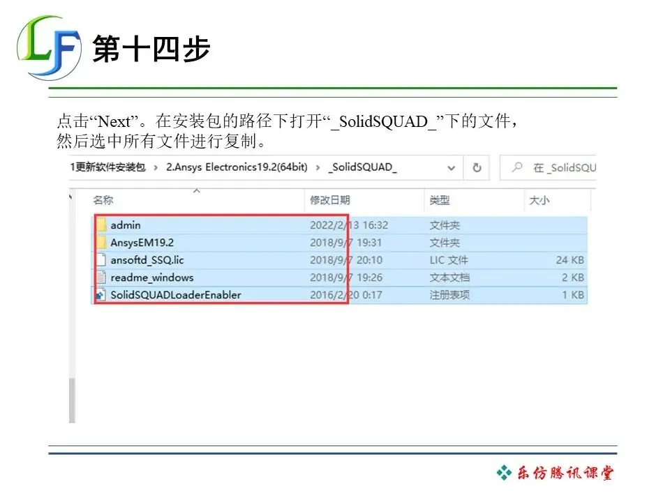Click the navigation pane scrollbar thumb
Viewport: 670px width, 502px height.
click(72, 400)
